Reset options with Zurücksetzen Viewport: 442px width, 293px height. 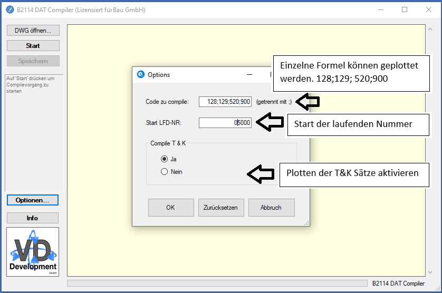point(220,208)
